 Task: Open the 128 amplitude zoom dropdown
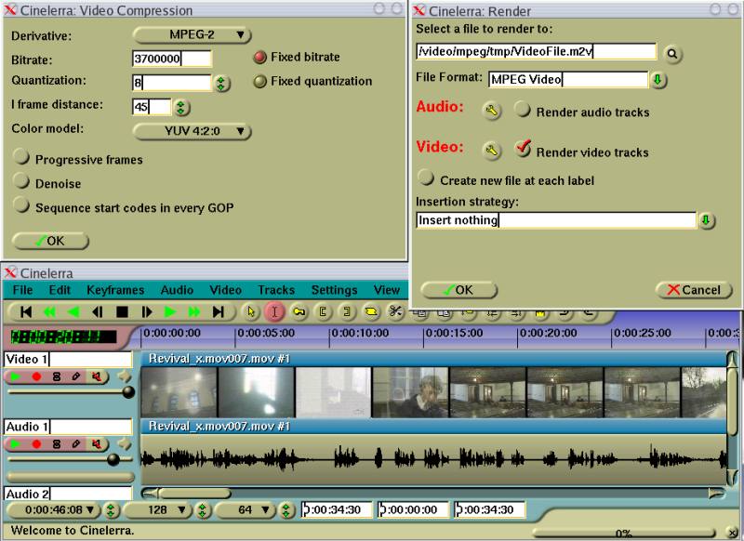[x=156, y=510]
